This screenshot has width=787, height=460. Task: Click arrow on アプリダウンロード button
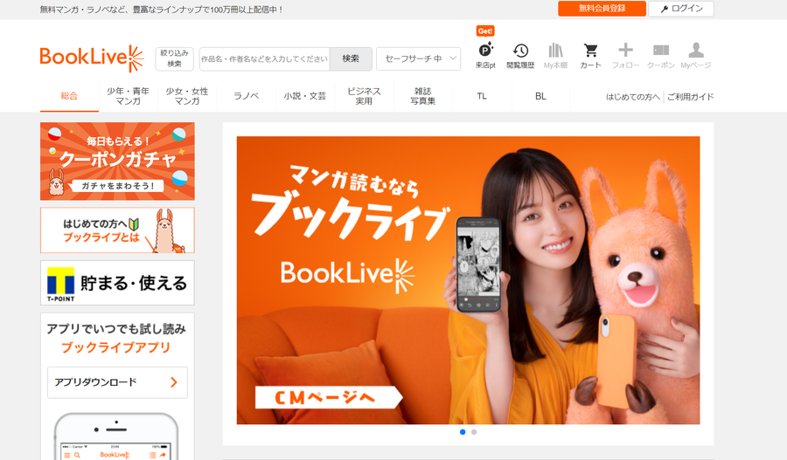point(174,382)
